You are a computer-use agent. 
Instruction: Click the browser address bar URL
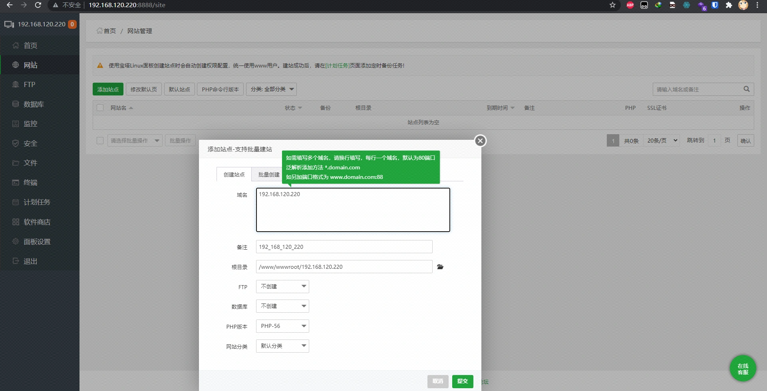point(127,5)
